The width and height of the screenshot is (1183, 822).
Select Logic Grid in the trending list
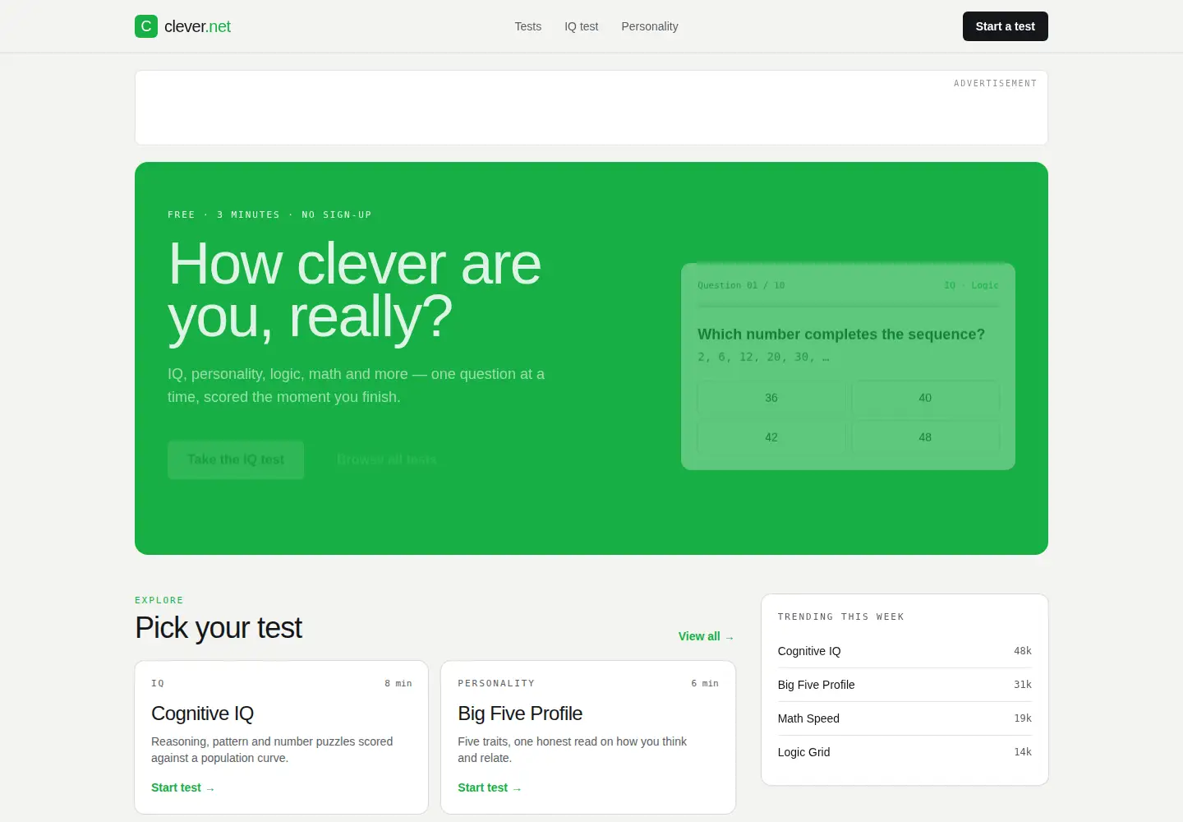pyautogui.click(x=905, y=752)
